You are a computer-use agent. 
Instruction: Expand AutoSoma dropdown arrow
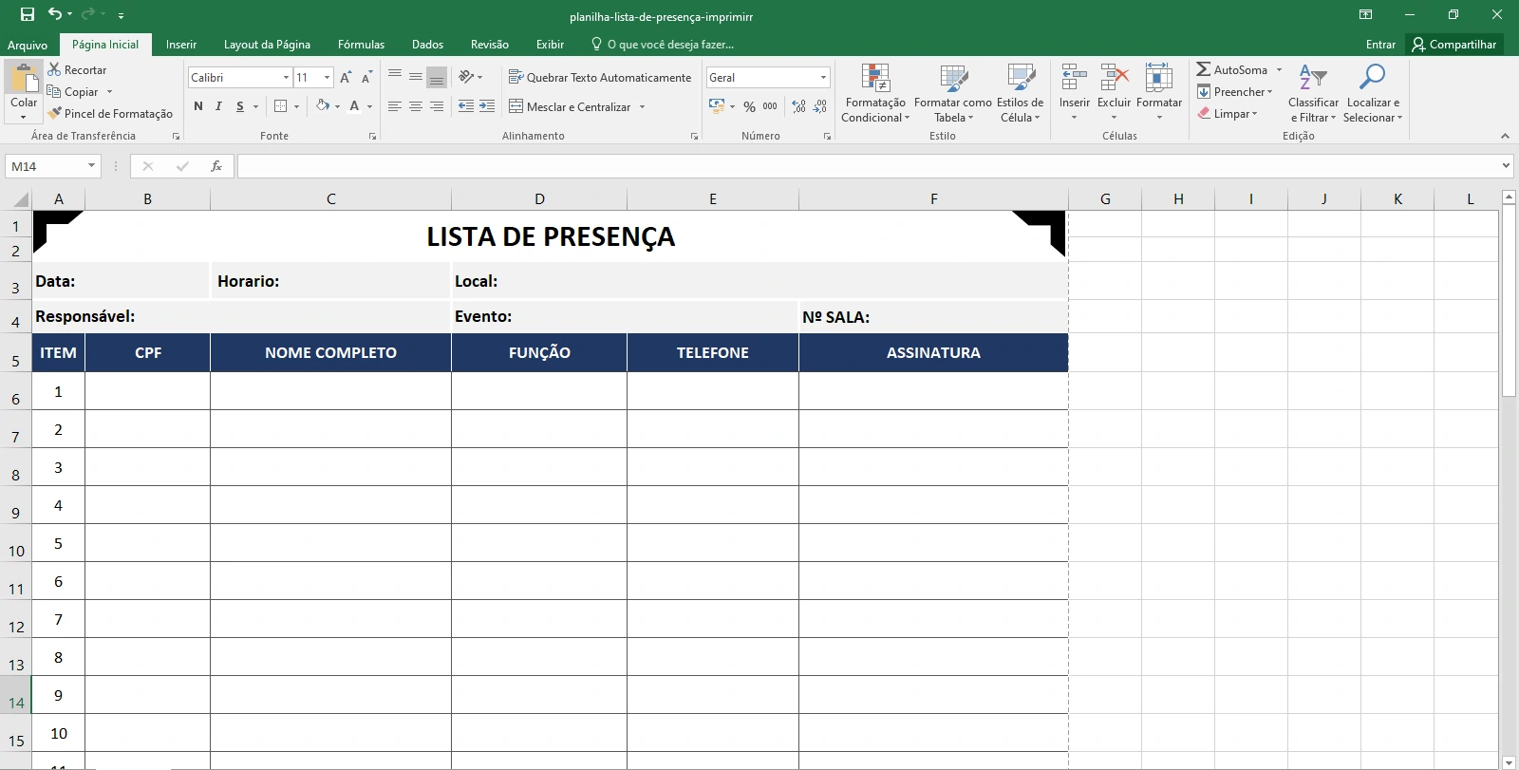[1279, 69]
